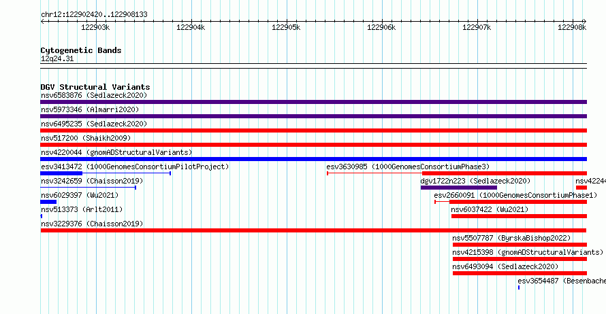This screenshot has height=314, width=606.
Task: Open the esv2660091 Phase1 variant label
Action: click(x=515, y=195)
